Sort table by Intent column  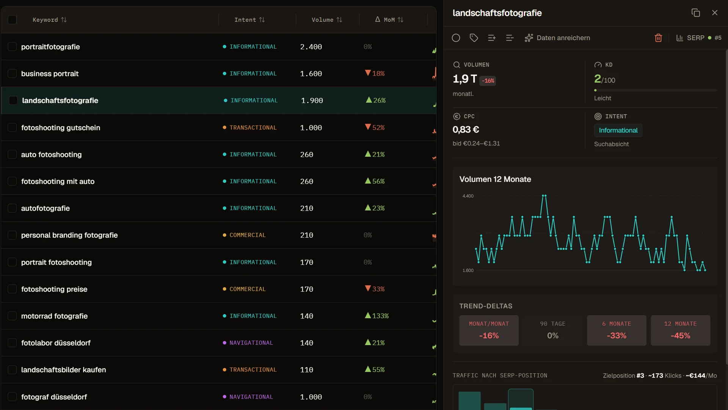coord(249,20)
